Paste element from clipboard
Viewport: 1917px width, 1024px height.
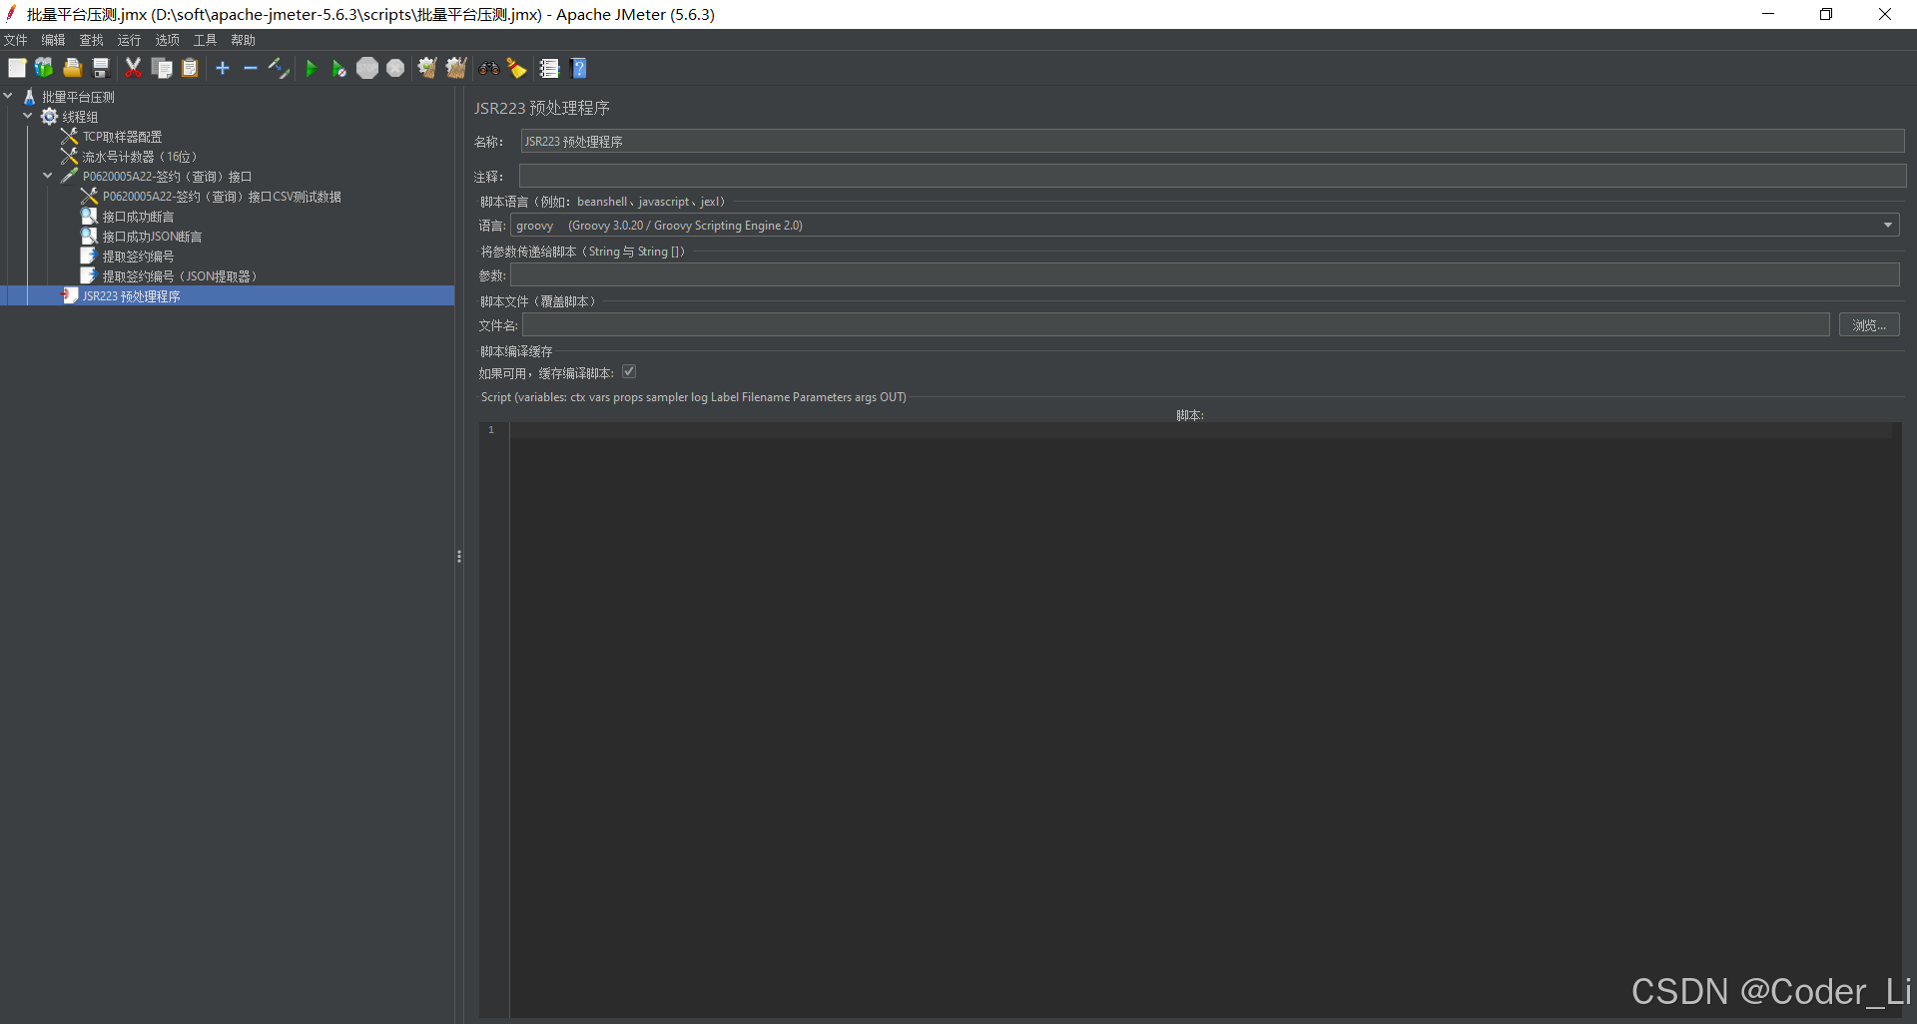[190, 68]
